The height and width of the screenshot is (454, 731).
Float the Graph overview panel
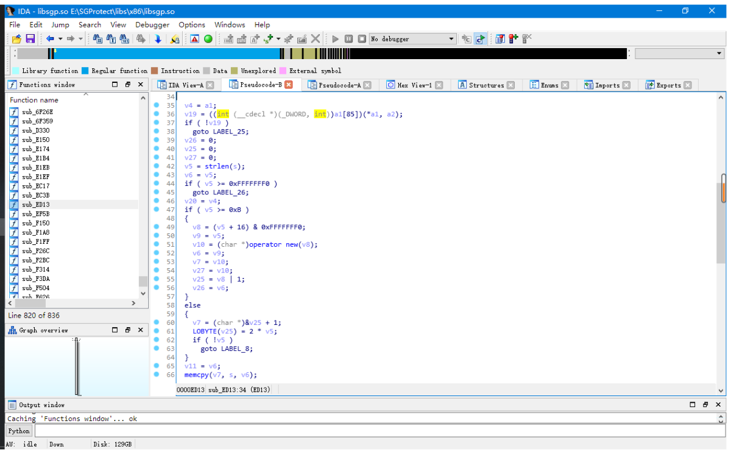coord(128,330)
